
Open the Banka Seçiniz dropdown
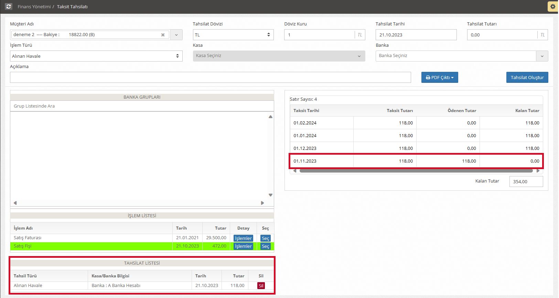[x=461, y=56]
